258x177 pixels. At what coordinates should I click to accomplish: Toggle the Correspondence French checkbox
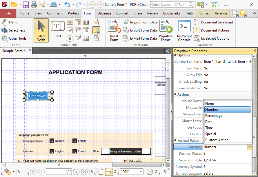click(x=75, y=141)
